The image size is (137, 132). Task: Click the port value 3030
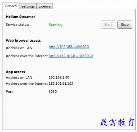(x=53, y=92)
